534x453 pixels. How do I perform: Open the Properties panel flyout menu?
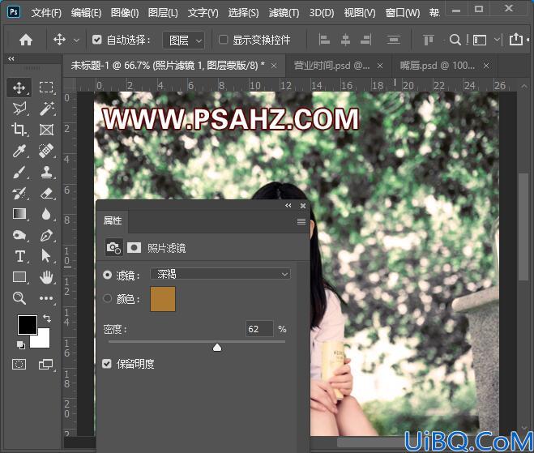point(301,222)
